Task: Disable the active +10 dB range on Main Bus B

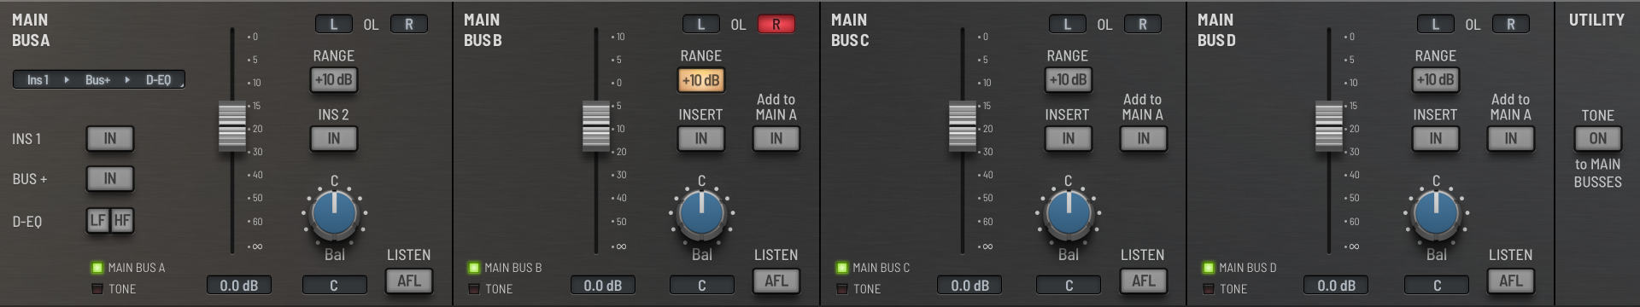Action: pyautogui.click(x=701, y=79)
